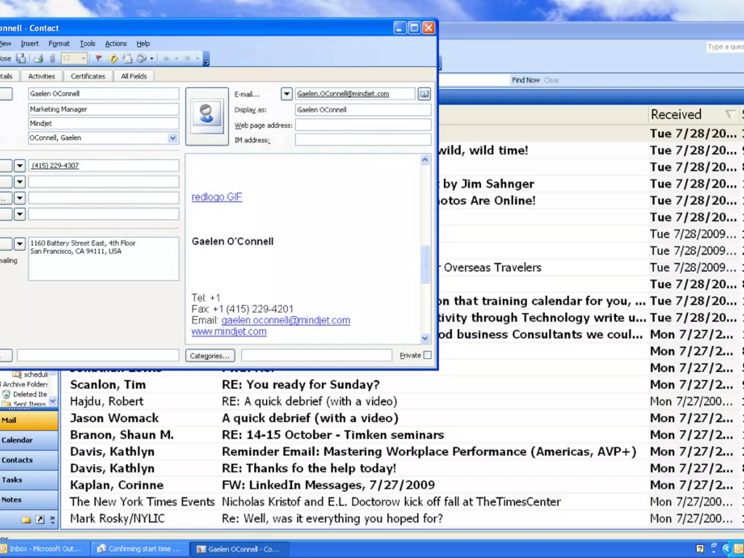Open the phone type dropdown beside (415) 229-4307

[20, 166]
